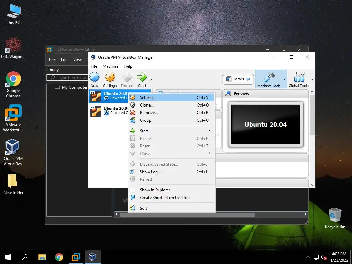Open the Machine menu in VirtualBox Manager

(x=110, y=66)
